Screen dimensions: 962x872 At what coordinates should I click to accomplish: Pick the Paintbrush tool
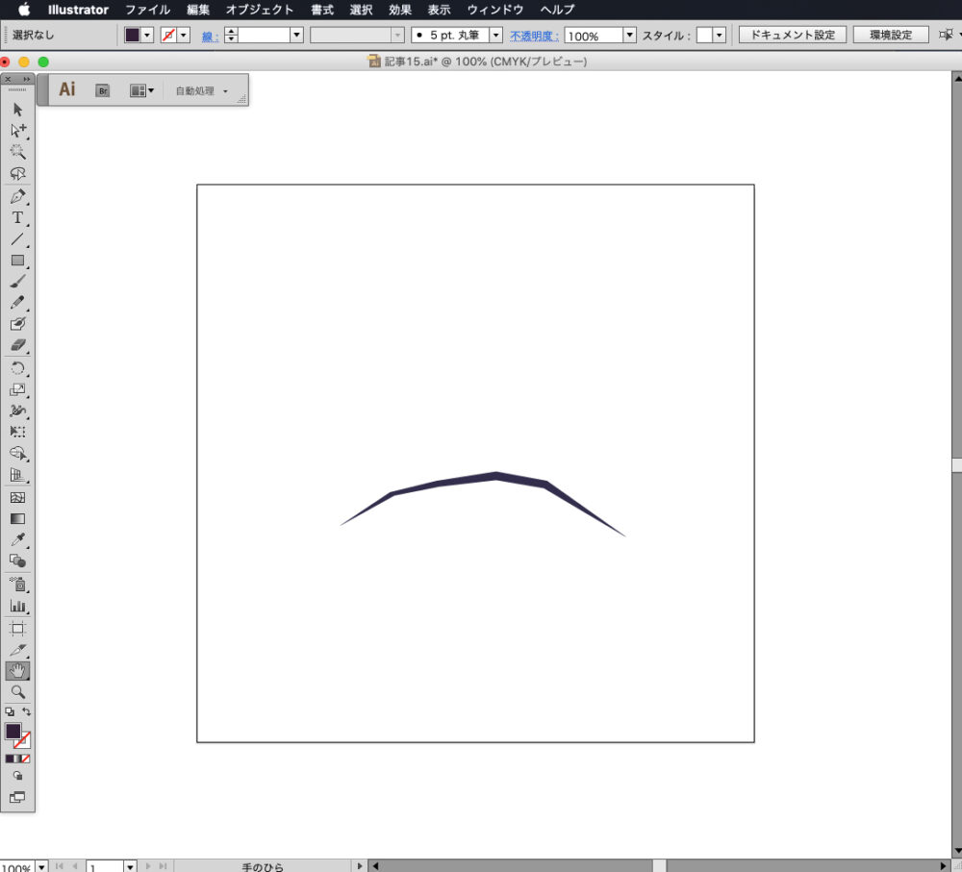pyautogui.click(x=17, y=282)
